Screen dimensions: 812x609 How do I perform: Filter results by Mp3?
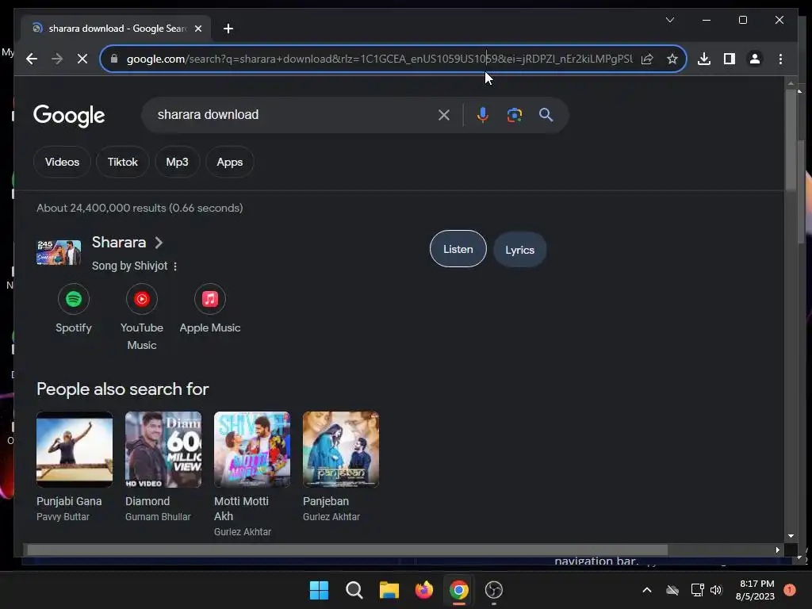pos(177,162)
